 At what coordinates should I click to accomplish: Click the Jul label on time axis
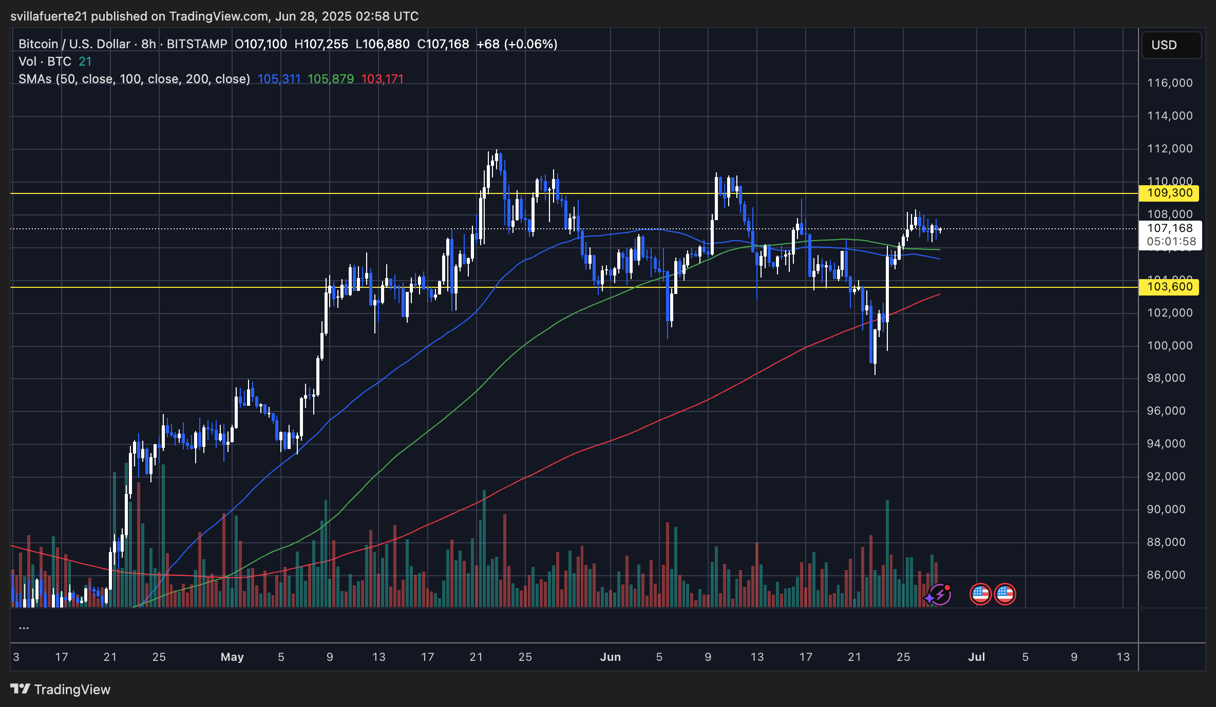click(x=976, y=657)
